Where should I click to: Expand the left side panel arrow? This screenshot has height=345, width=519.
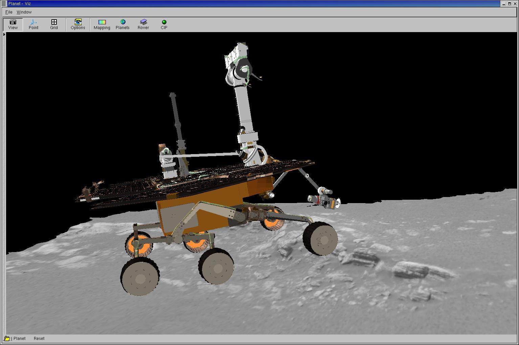click(4, 34)
